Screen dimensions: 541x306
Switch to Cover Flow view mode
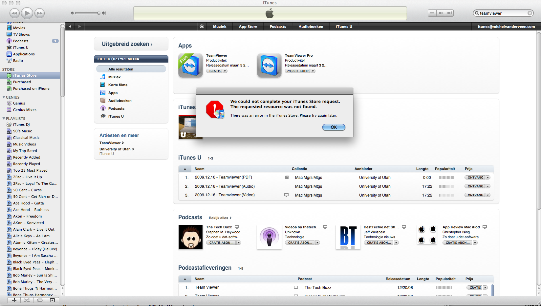pos(449,13)
